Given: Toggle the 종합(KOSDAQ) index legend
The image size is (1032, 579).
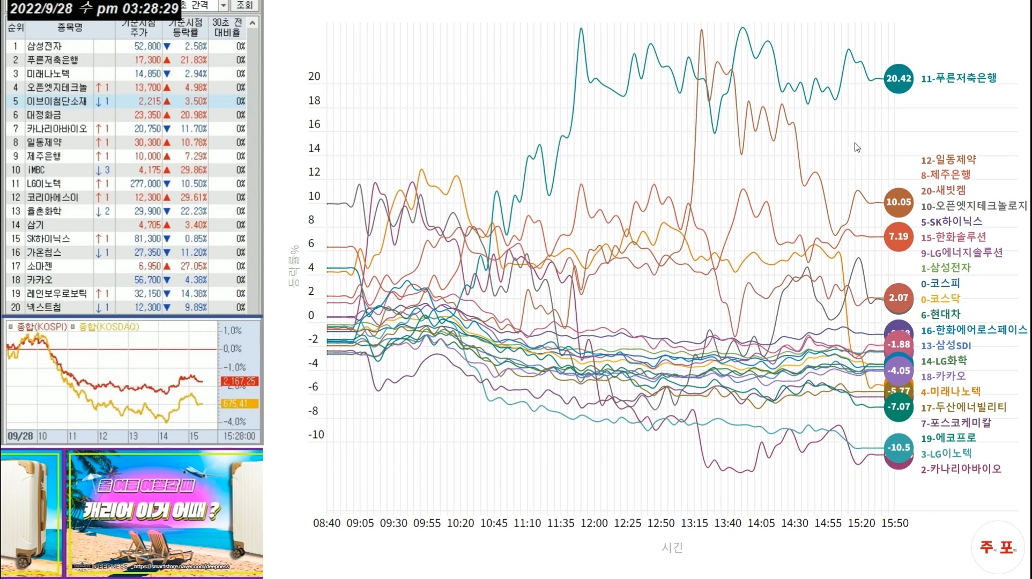Looking at the screenshot, I should pos(105,327).
